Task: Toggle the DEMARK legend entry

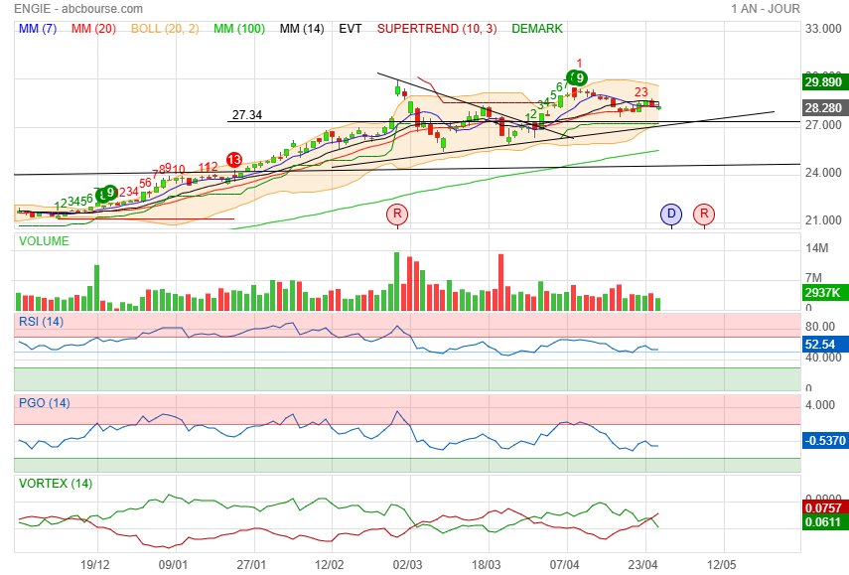Action: pyautogui.click(x=537, y=28)
